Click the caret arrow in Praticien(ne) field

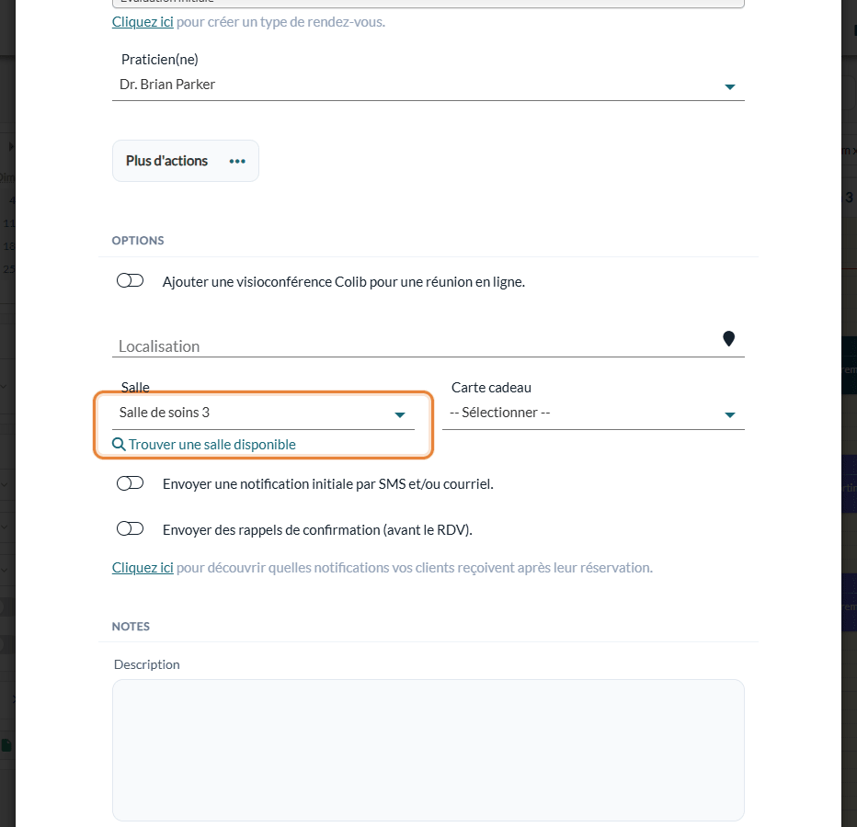[x=730, y=87]
